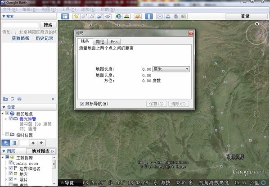Open the 厘米 units dropdown
Viewport: 270px width, 187px height.
[171, 69]
